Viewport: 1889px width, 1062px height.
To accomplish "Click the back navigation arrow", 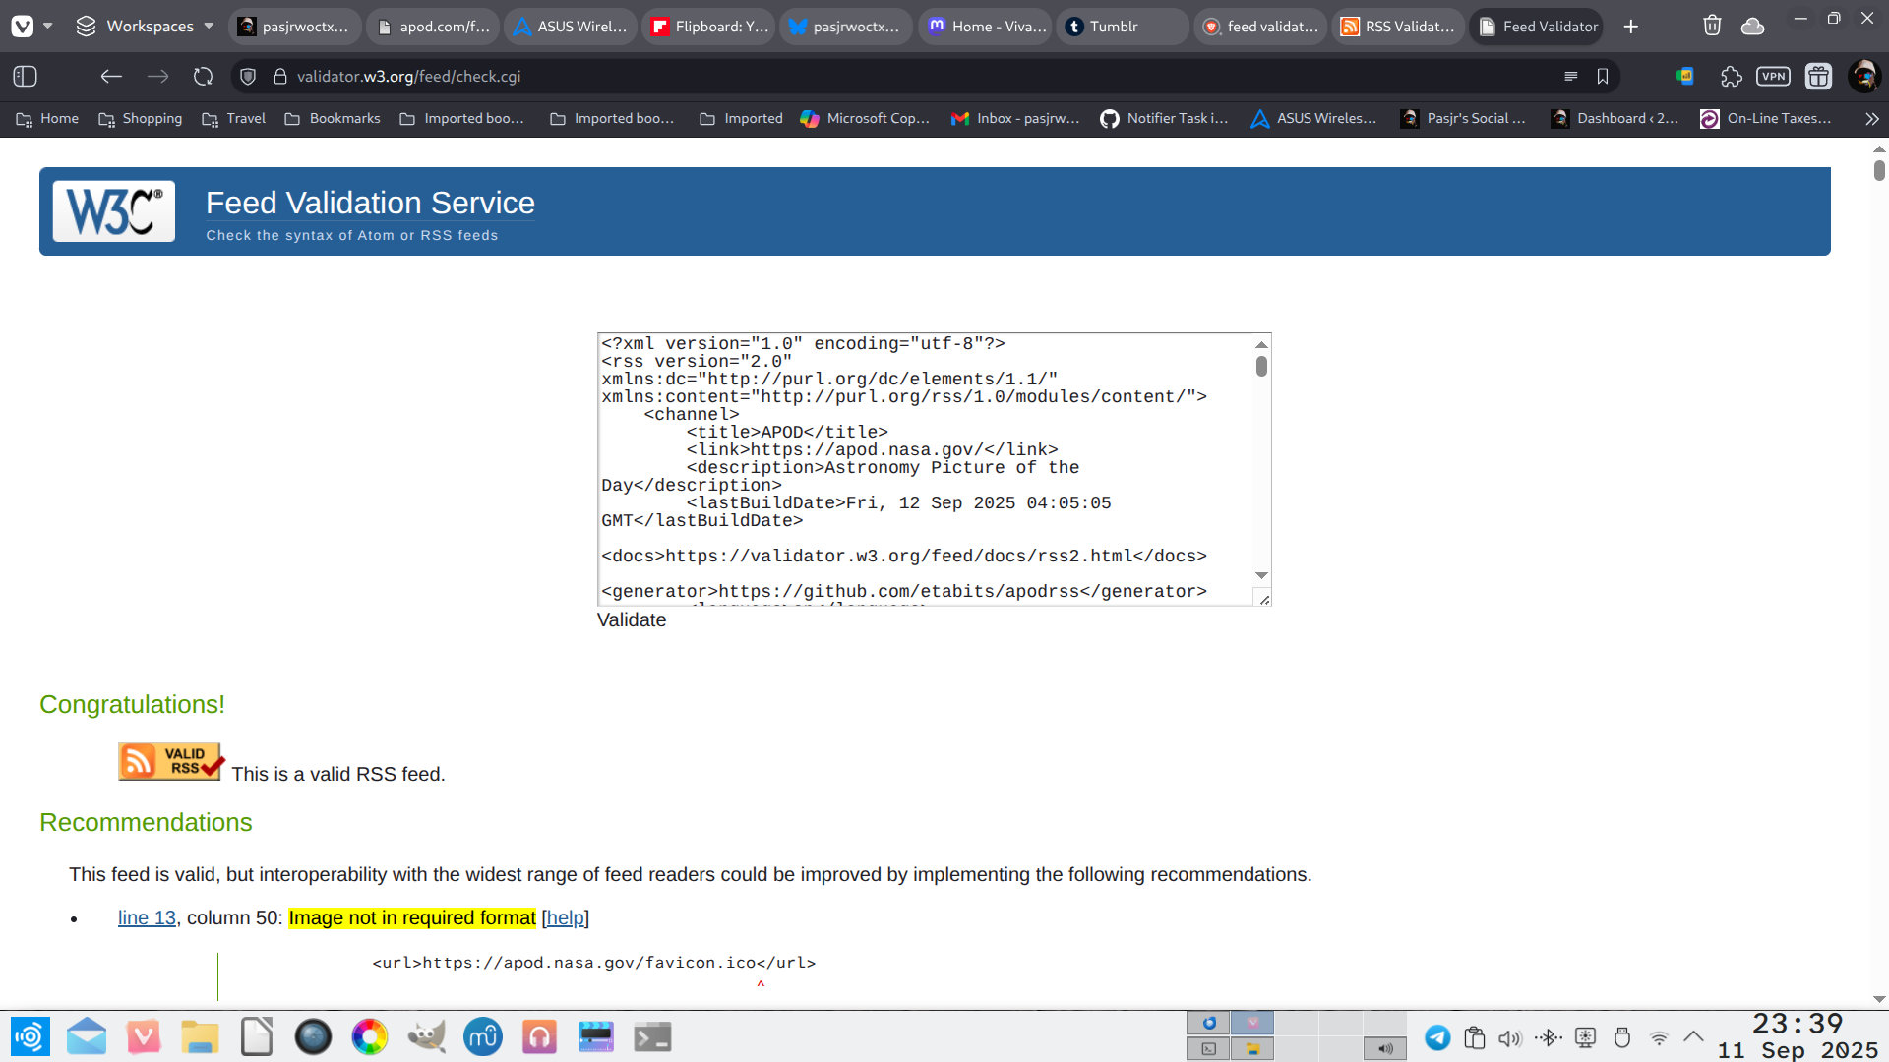I will point(111,77).
